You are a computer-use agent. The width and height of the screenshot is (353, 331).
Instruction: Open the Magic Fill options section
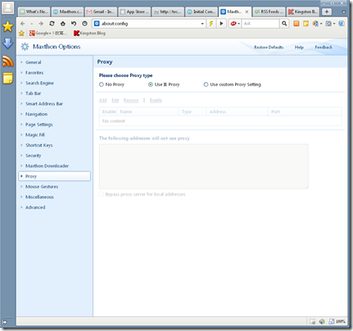35,135
